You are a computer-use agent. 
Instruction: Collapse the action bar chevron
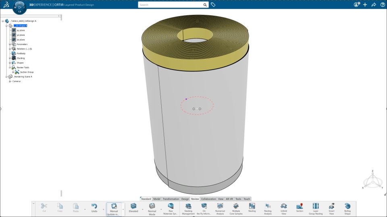[x=33, y=203]
